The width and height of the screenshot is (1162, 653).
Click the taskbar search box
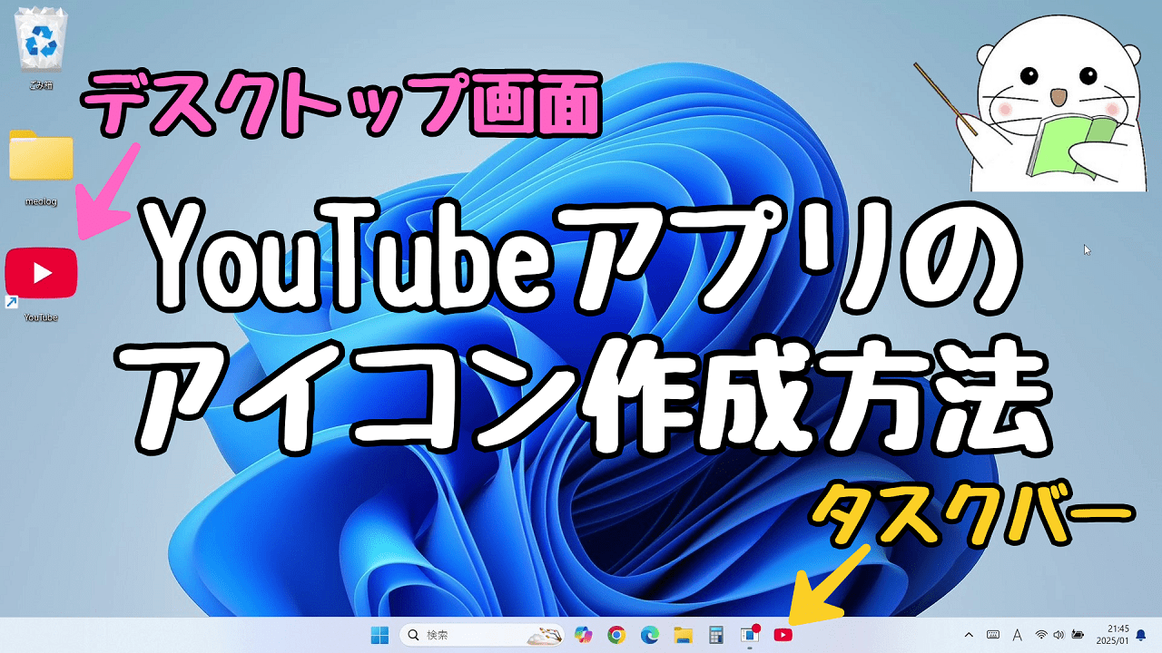(483, 635)
